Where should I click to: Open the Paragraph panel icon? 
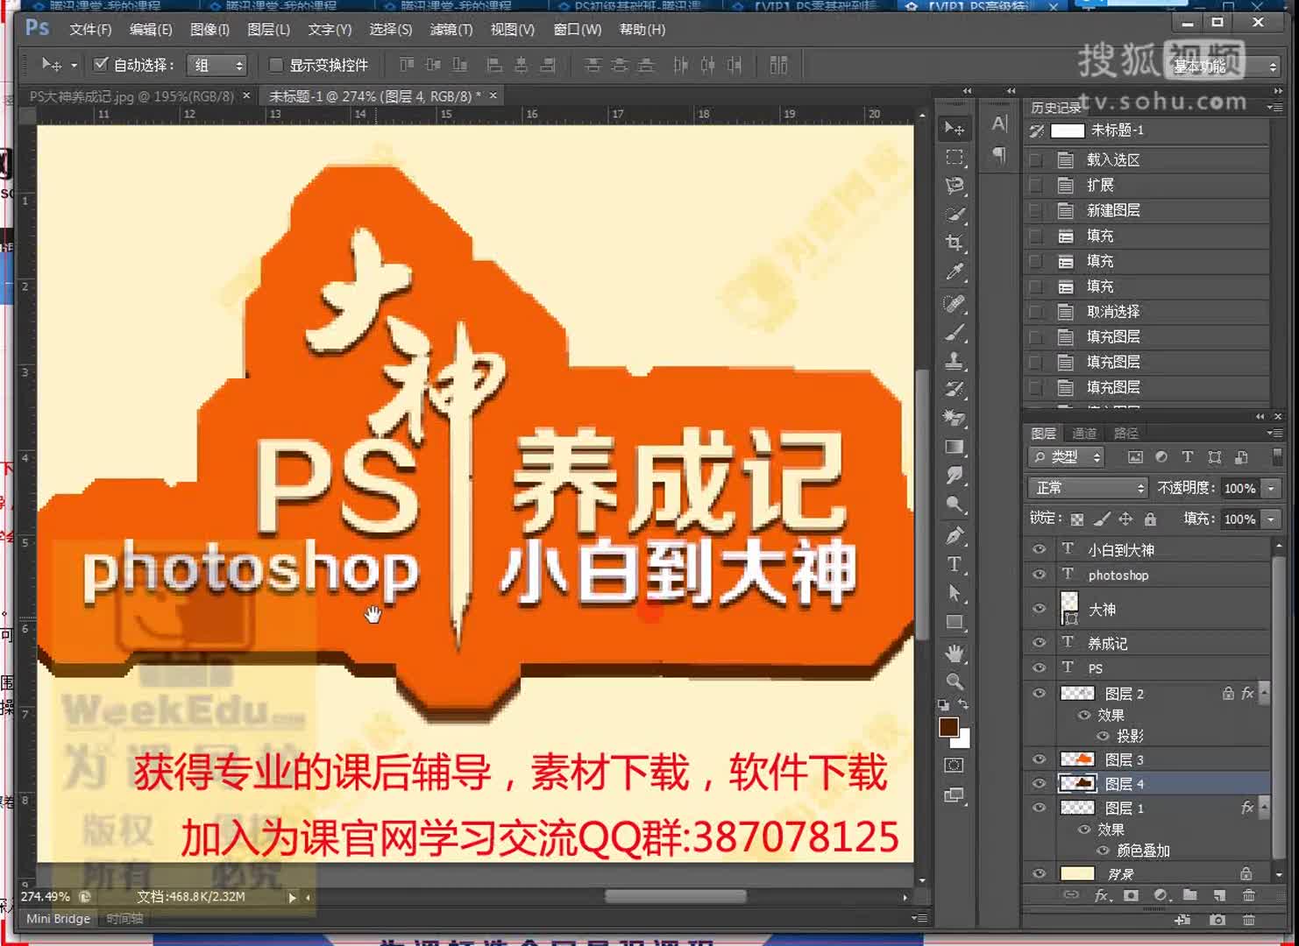(999, 155)
